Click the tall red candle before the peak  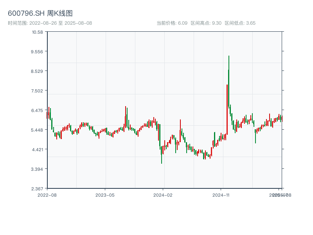227,110
